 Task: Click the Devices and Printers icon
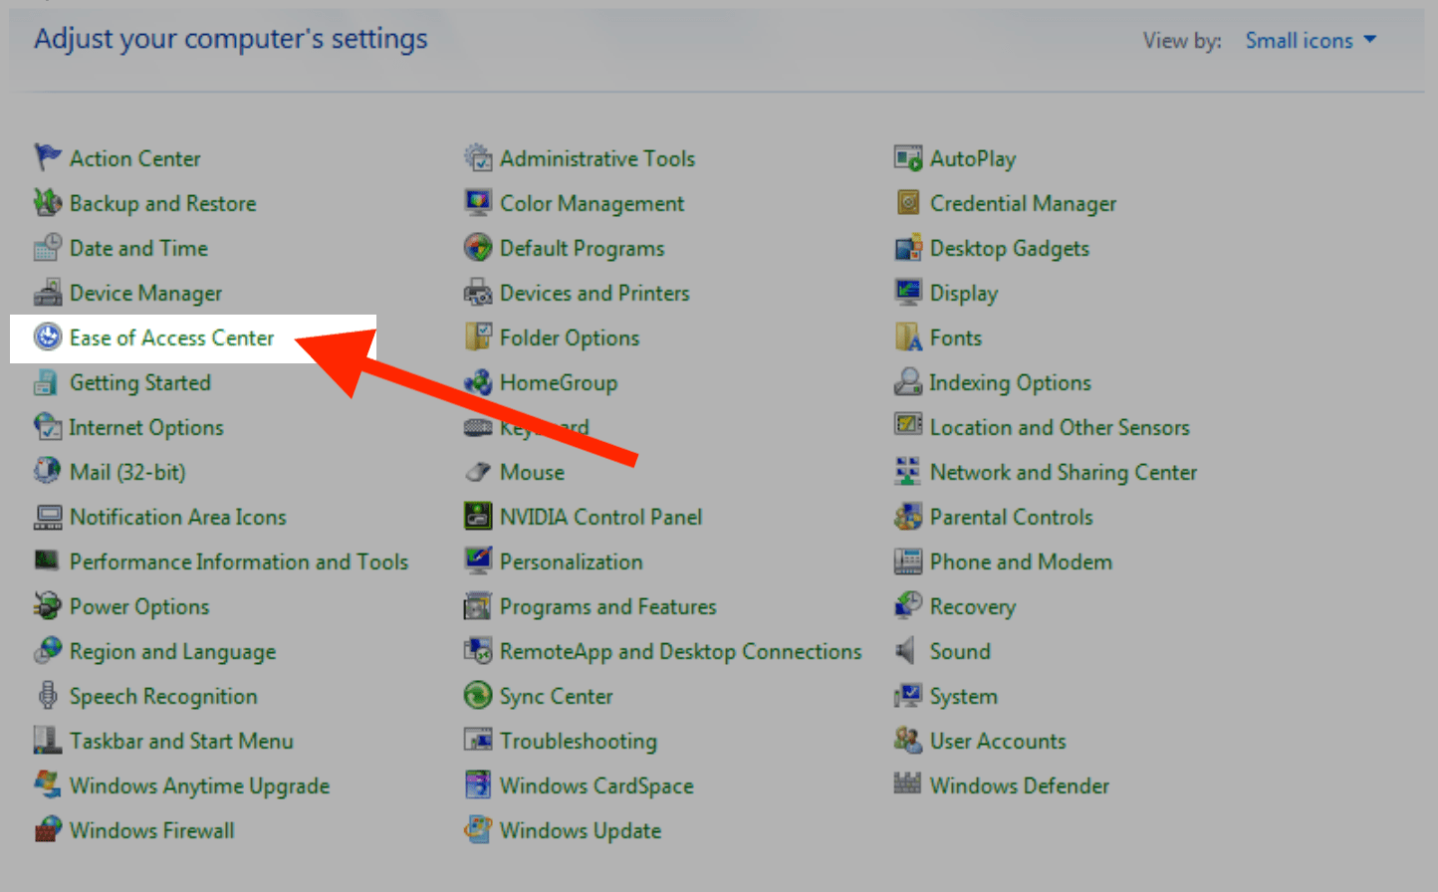click(478, 292)
